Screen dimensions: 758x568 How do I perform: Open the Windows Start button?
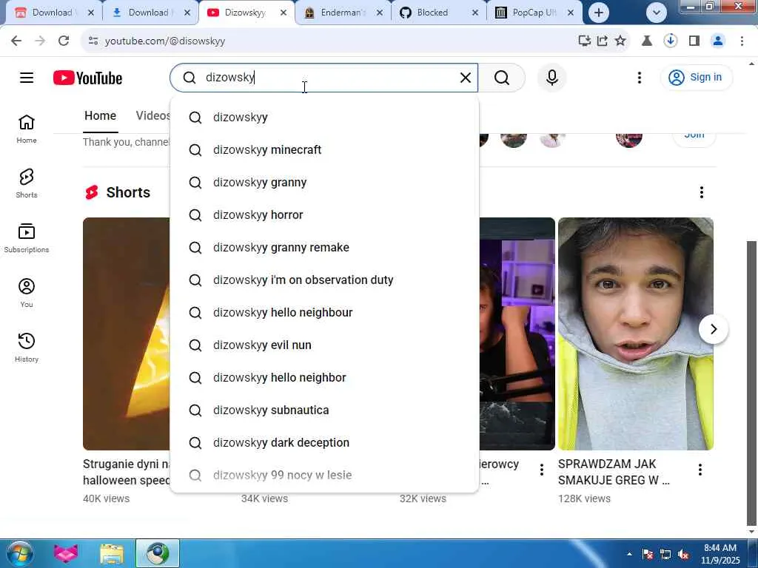click(x=19, y=553)
